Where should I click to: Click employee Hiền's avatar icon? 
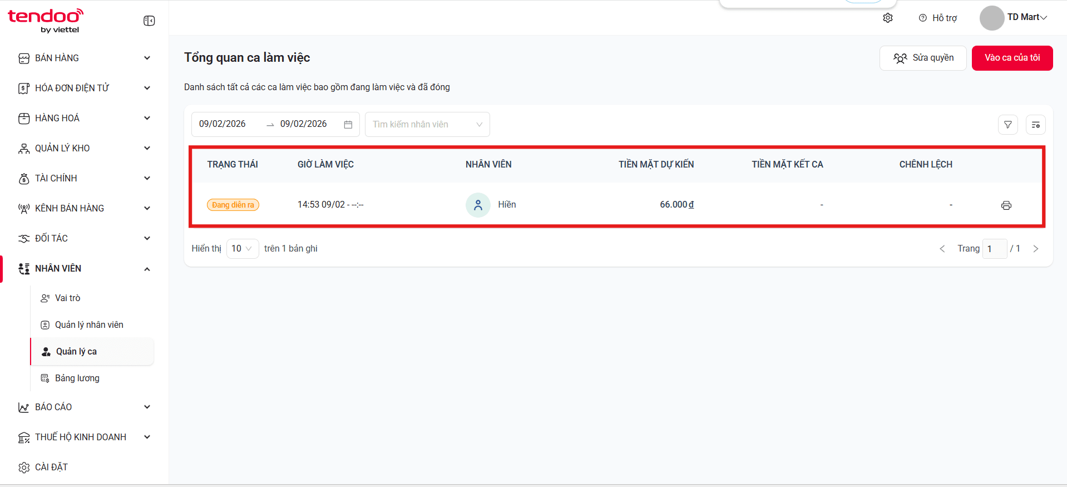(x=478, y=205)
